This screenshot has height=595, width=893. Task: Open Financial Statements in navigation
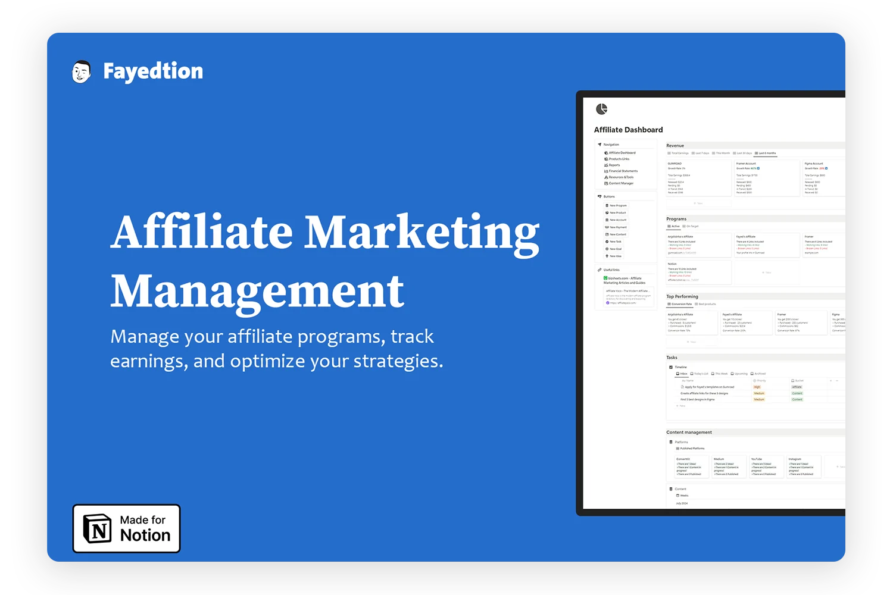[x=621, y=171]
